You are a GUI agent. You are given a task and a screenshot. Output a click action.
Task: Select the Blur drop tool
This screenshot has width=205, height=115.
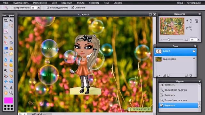6,60
